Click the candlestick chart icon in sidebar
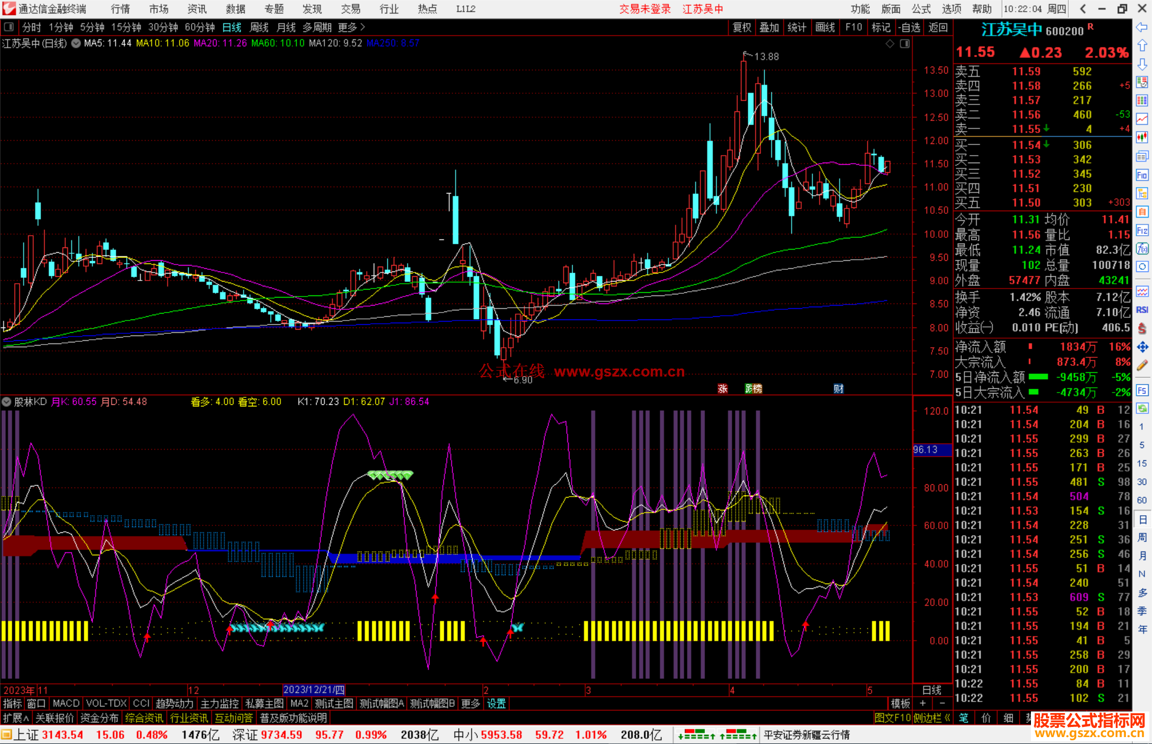The image size is (1152, 744). 1142,138
